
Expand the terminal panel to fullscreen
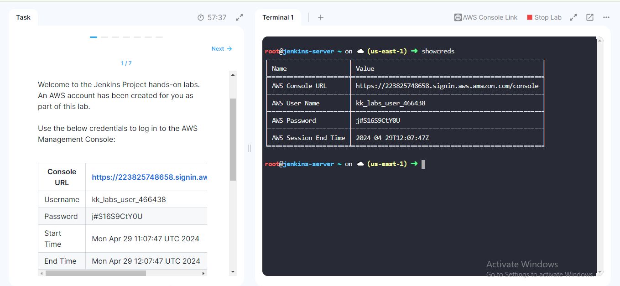[x=573, y=17]
